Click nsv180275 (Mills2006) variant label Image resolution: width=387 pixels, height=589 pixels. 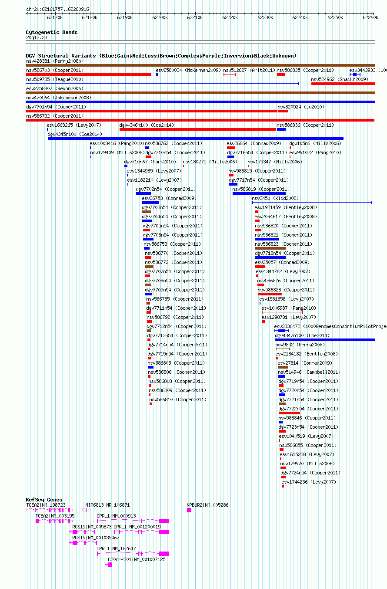[210, 162]
